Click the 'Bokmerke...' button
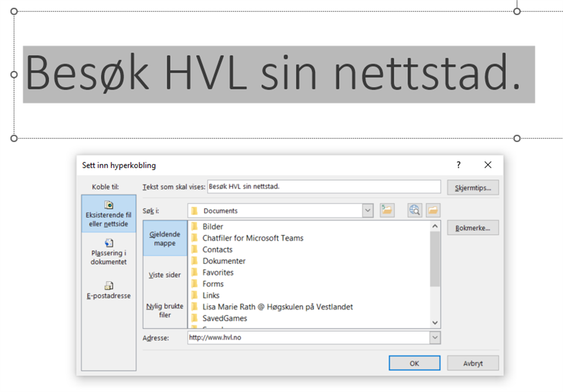The image size is (563, 392). 473,228
